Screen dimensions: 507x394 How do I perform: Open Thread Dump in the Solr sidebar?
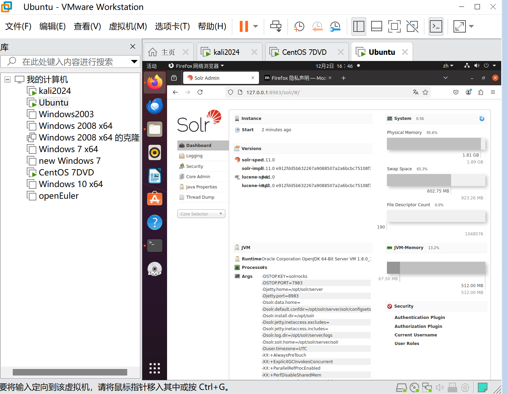pyautogui.click(x=203, y=197)
